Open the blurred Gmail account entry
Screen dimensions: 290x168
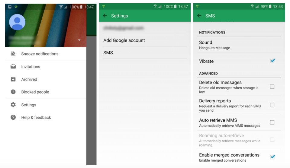click(145, 28)
